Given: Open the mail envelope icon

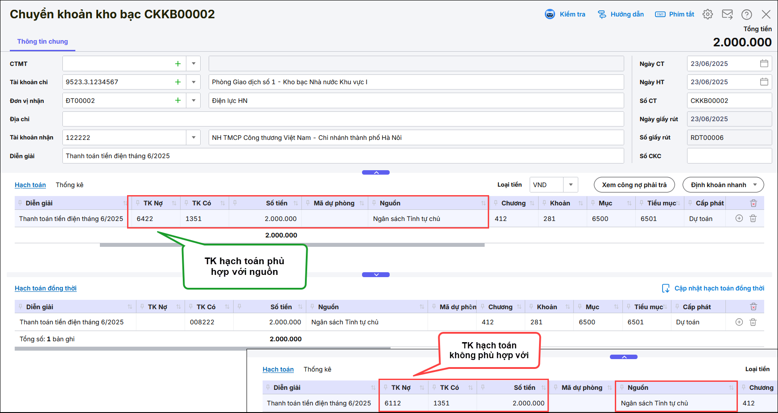Looking at the screenshot, I should [x=727, y=14].
